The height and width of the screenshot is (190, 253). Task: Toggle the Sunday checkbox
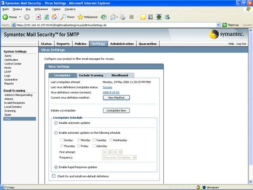click(61, 140)
